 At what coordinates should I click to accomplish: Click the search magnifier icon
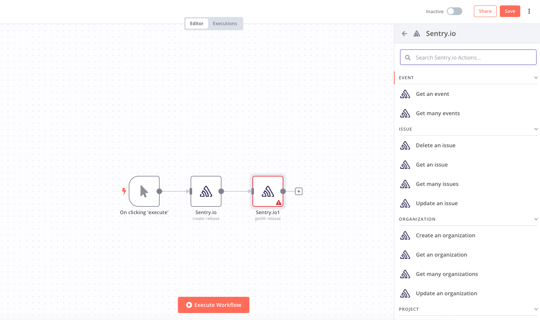tap(408, 58)
